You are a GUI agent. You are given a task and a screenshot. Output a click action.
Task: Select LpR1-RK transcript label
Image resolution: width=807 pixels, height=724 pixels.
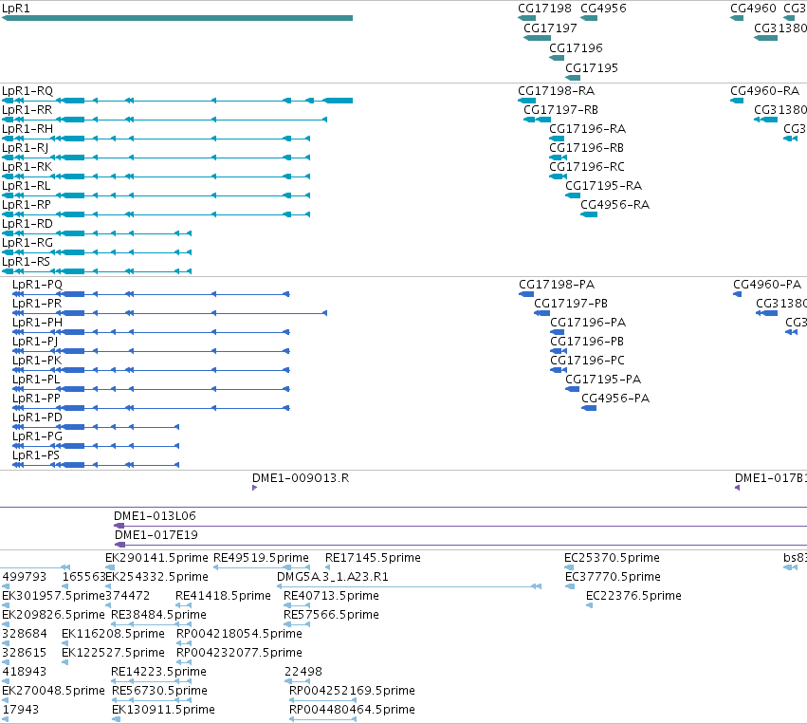point(27,167)
